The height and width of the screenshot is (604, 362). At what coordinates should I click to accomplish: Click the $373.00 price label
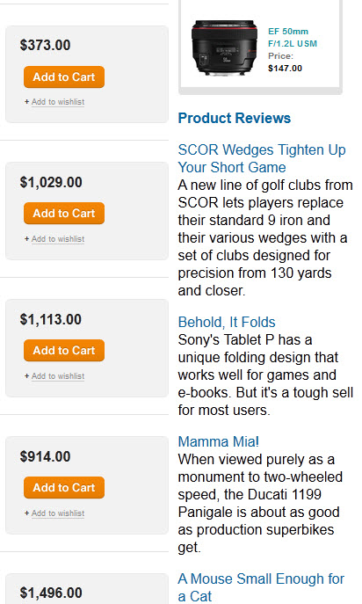[45, 45]
